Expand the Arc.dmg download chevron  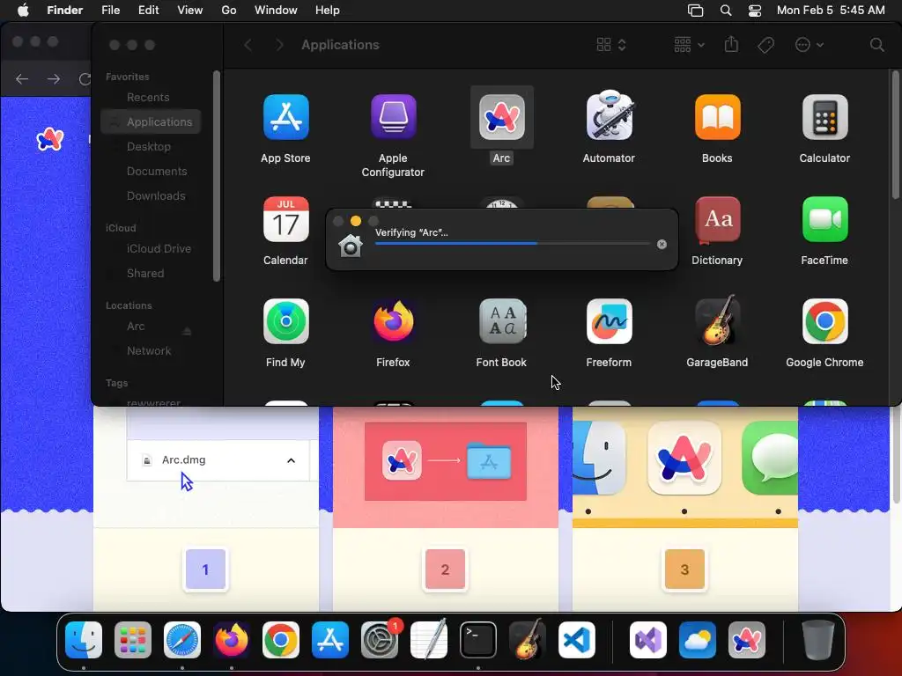[x=291, y=460]
